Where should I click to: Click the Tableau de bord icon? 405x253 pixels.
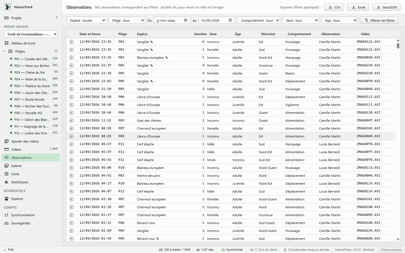(x=6, y=43)
